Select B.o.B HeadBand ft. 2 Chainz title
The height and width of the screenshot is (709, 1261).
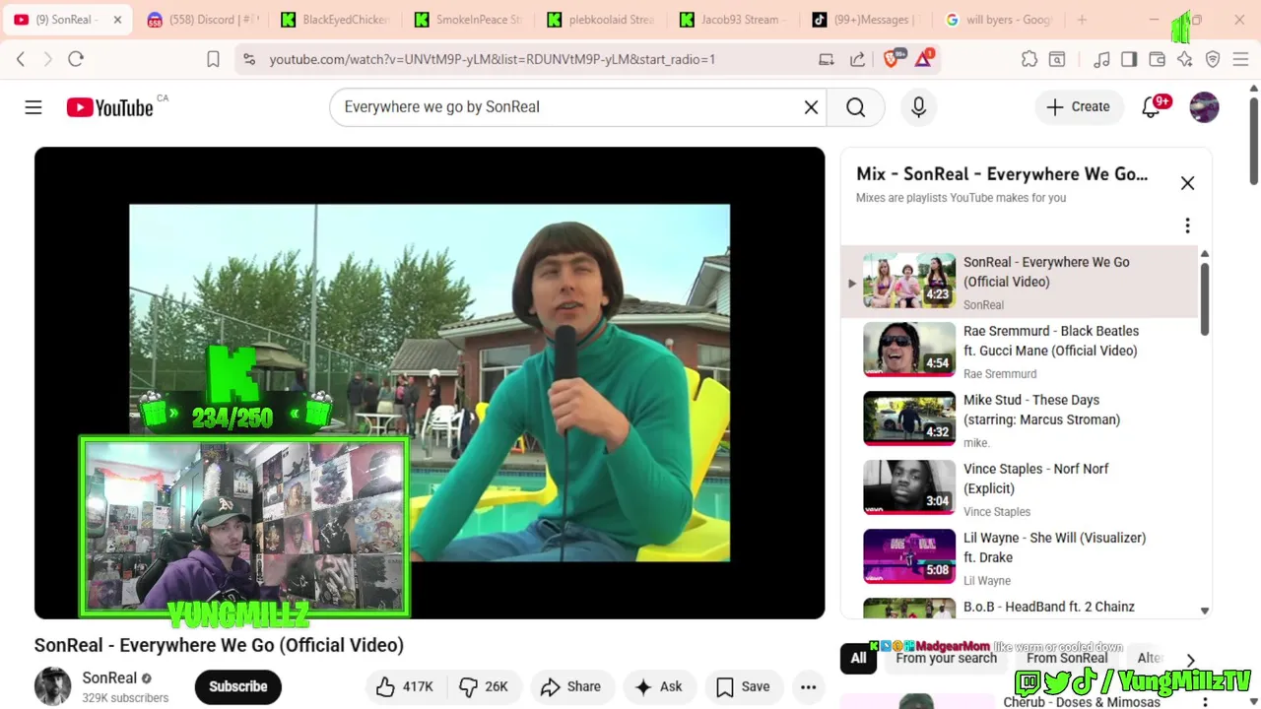coord(1048,607)
